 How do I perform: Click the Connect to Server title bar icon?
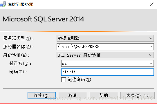[x=3, y=4]
